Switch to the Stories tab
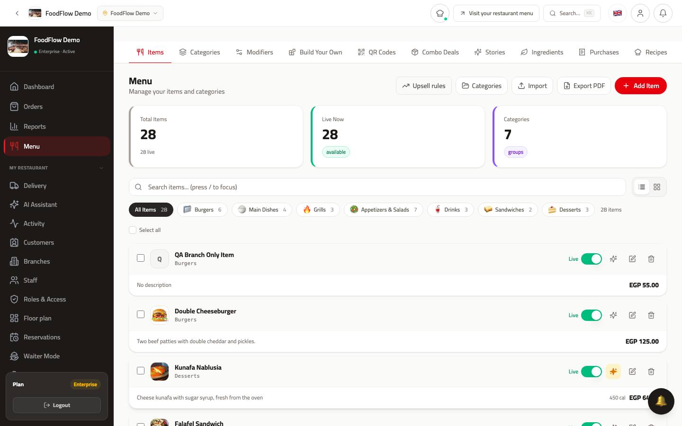This screenshot has width=682, height=426. click(x=490, y=52)
